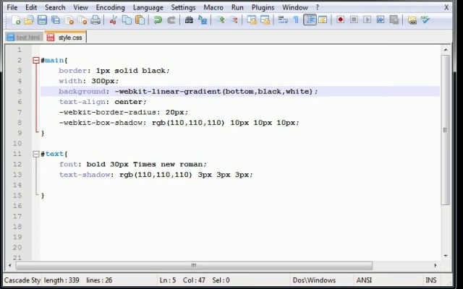Open the File menu
This screenshot has width=463, height=289.
[12, 7]
